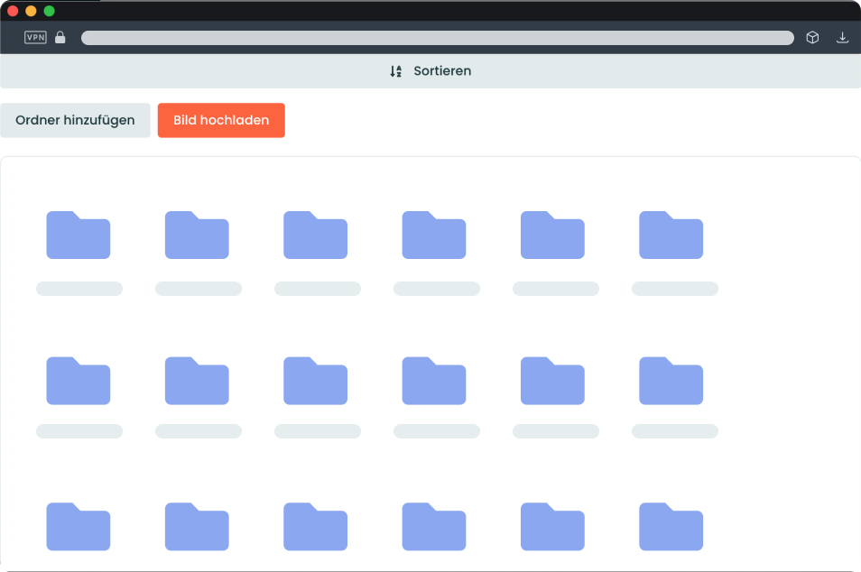
Task: Open first folder in top row
Action: [79, 235]
